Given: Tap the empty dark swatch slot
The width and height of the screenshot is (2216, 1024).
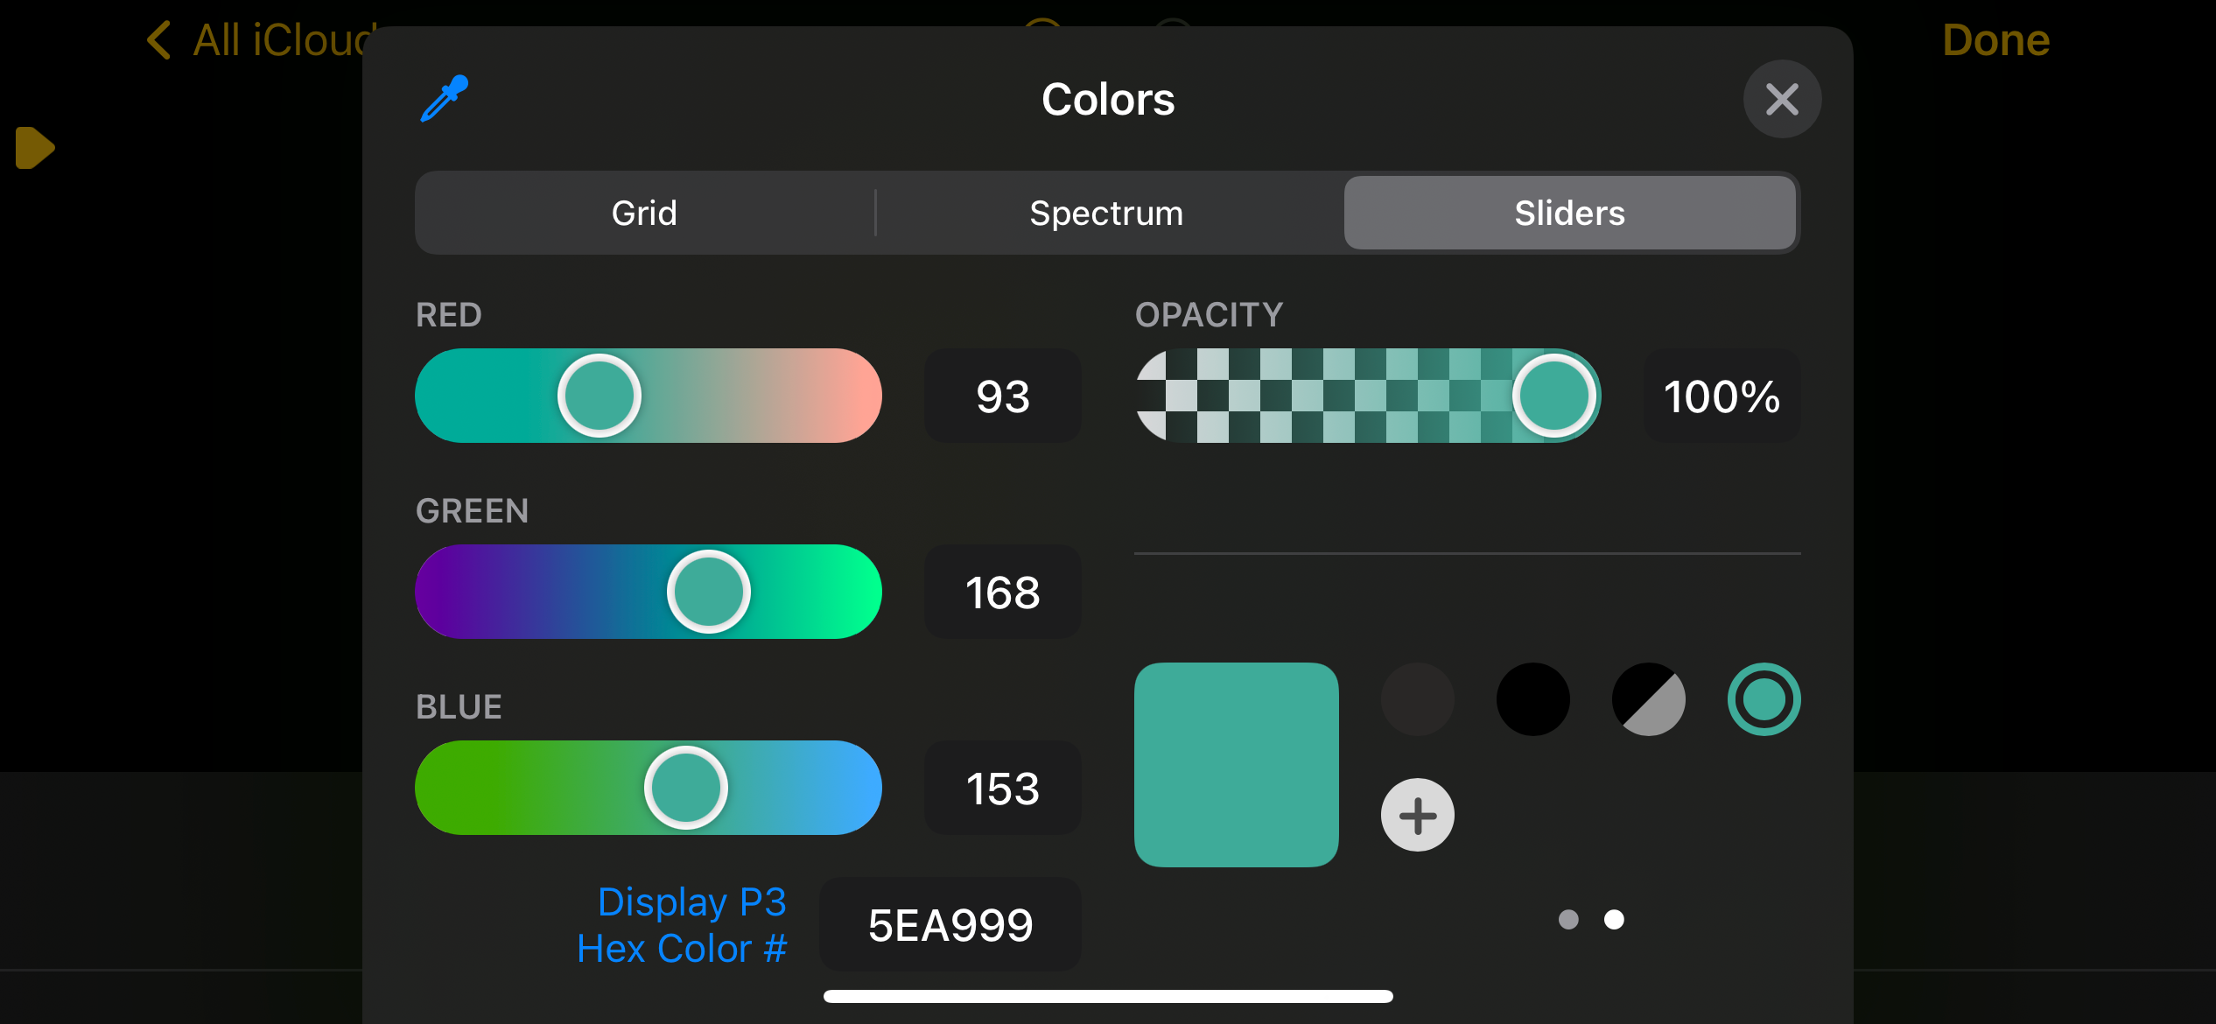Looking at the screenshot, I should click(1417, 699).
